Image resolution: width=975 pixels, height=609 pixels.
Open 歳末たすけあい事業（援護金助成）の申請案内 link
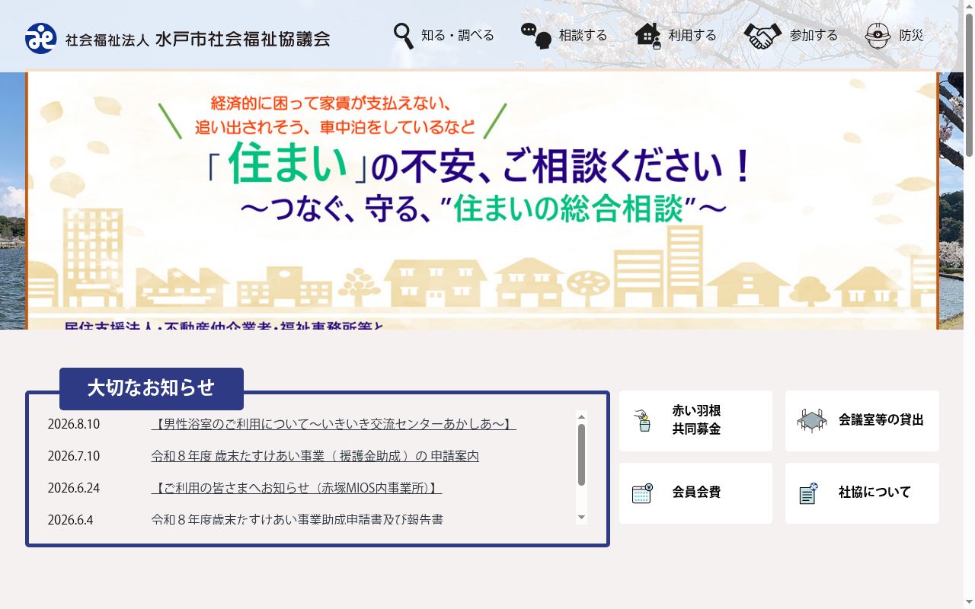[x=315, y=456]
